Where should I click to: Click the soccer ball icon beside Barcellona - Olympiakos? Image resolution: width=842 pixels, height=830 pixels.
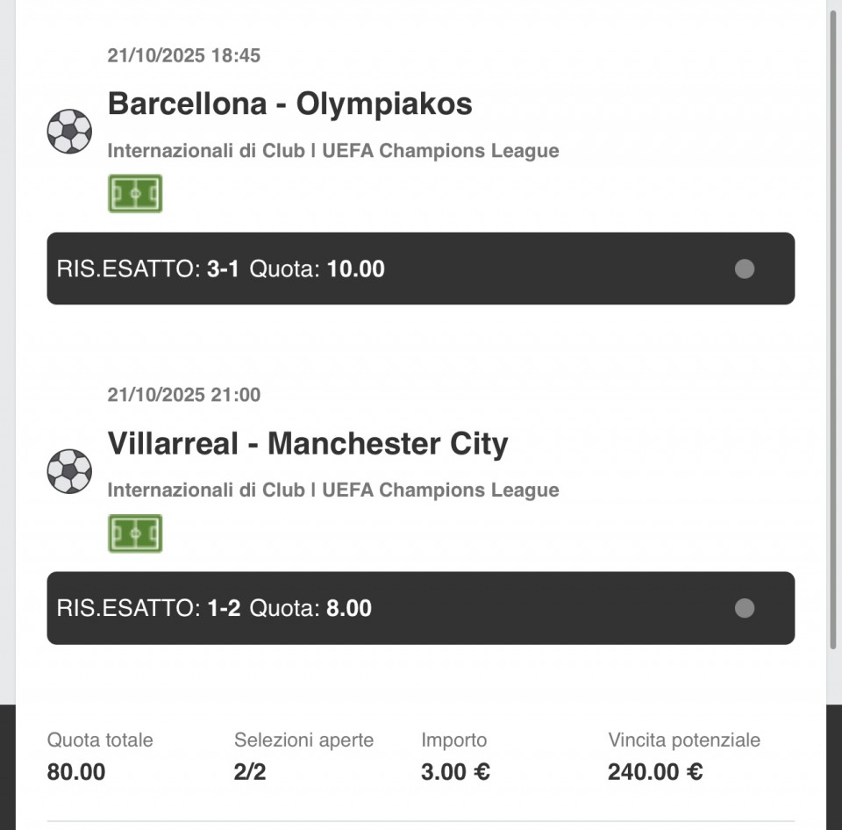click(69, 132)
